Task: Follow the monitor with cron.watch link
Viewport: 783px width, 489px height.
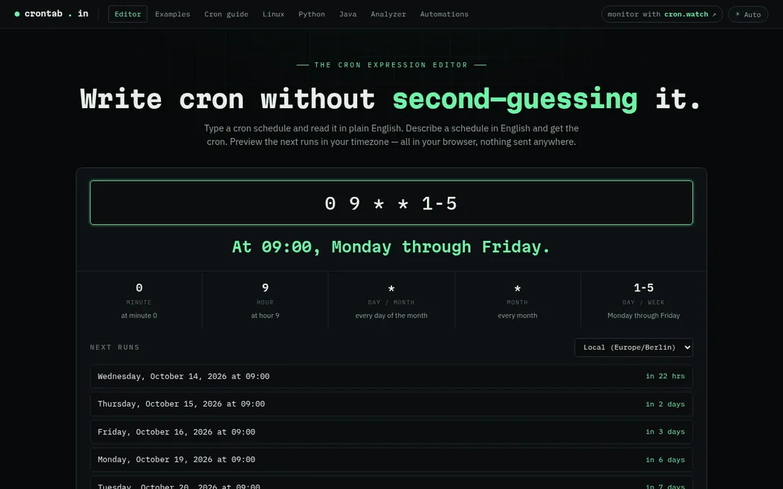Action: point(662,14)
